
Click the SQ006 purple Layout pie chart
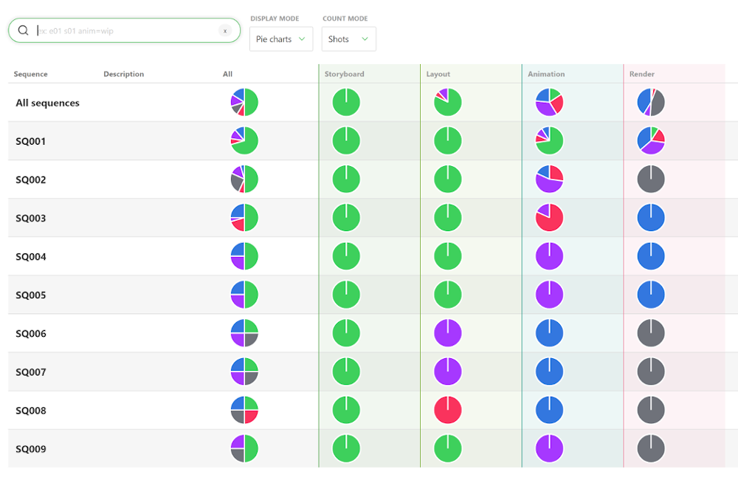coord(448,333)
